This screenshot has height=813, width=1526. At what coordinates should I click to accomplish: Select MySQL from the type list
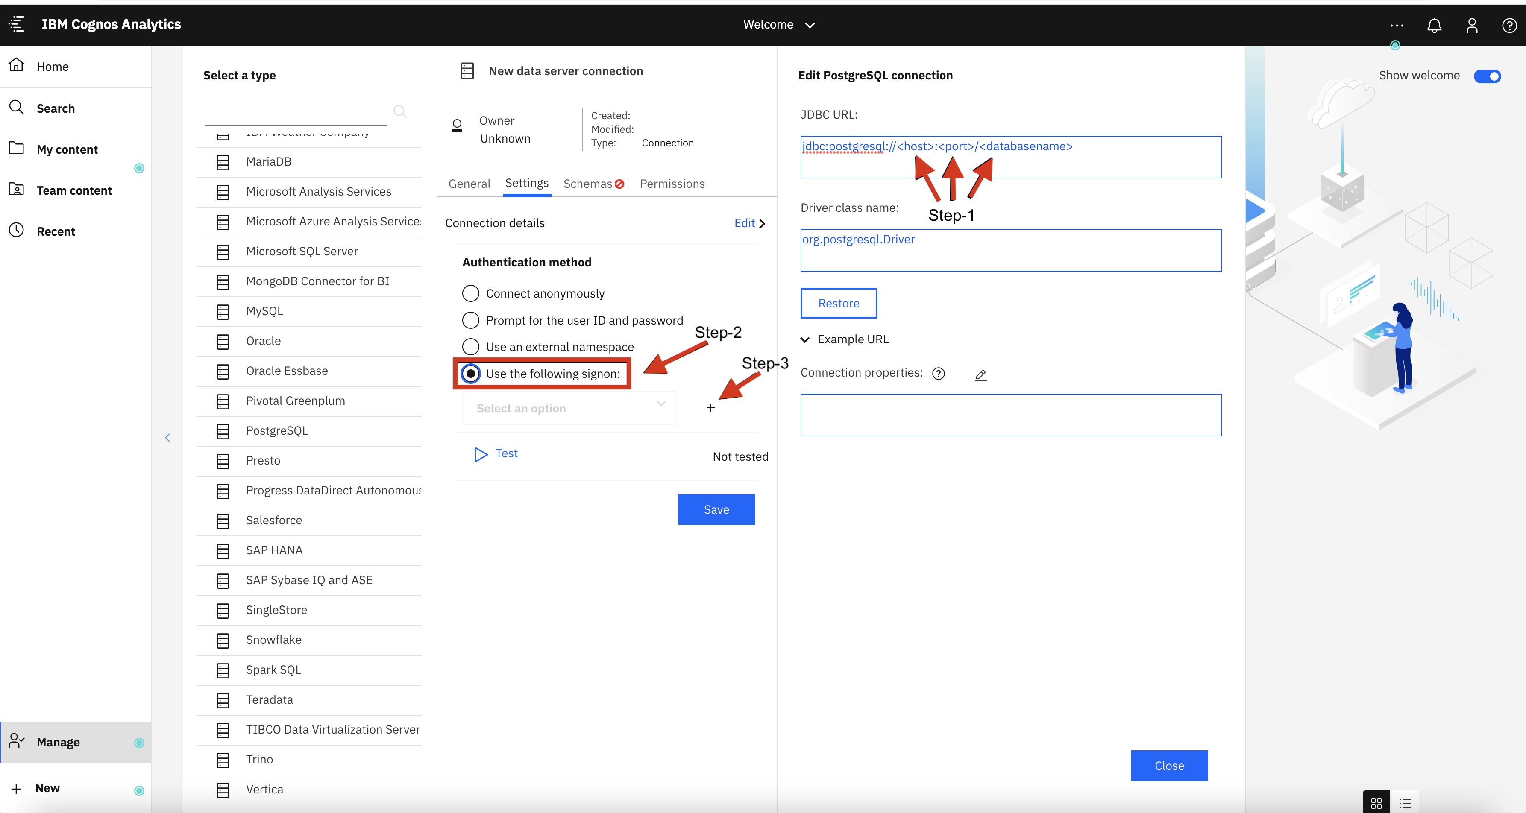[x=308, y=311]
